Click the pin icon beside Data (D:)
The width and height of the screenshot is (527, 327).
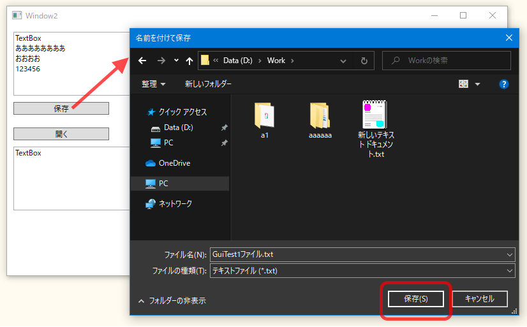point(224,127)
